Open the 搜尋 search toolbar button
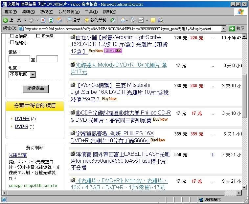 (x=73, y=20)
